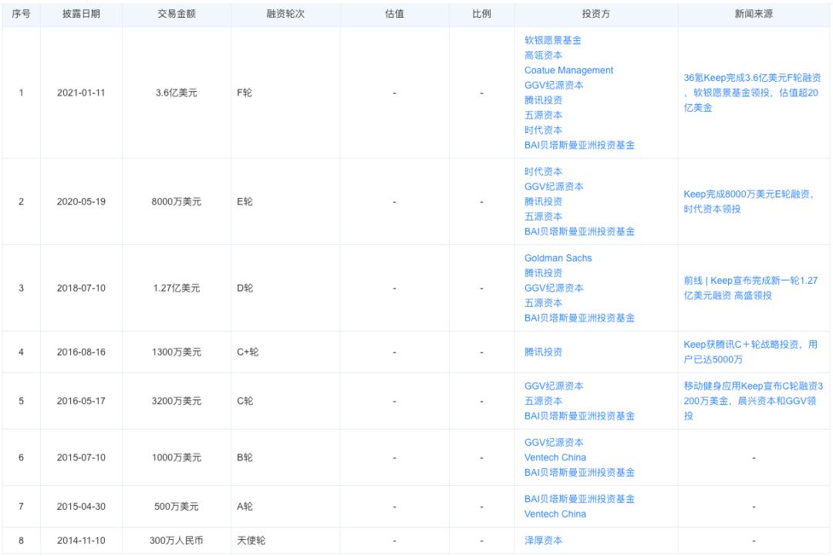The image size is (833, 556).
Task: Select the amount cell 3200万美元
Action: pos(177,401)
